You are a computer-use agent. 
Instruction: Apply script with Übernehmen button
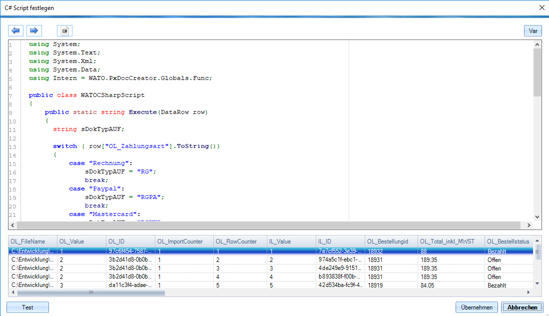pyautogui.click(x=477, y=307)
